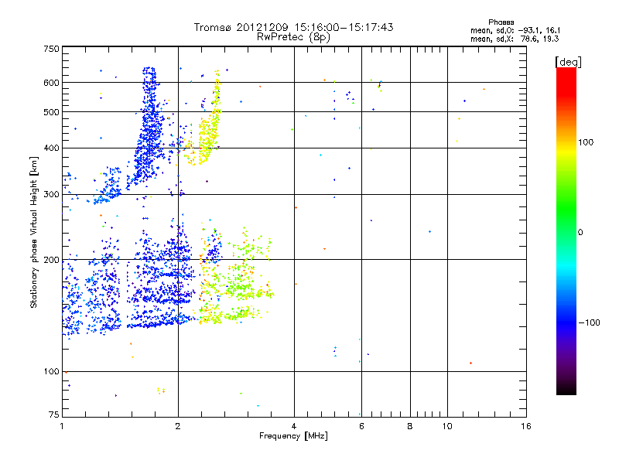619x464 pixels.
Task: Select the 'Phases' header text
Action: pos(501,22)
